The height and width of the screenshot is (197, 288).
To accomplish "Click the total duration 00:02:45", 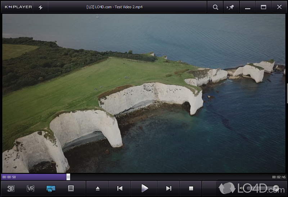I will 279,177.
